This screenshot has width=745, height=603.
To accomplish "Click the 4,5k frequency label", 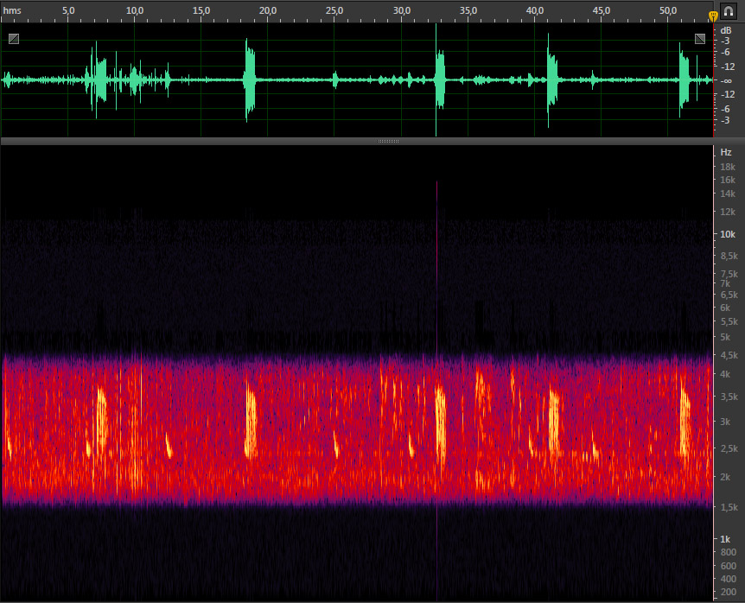I will pyautogui.click(x=729, y=355).
